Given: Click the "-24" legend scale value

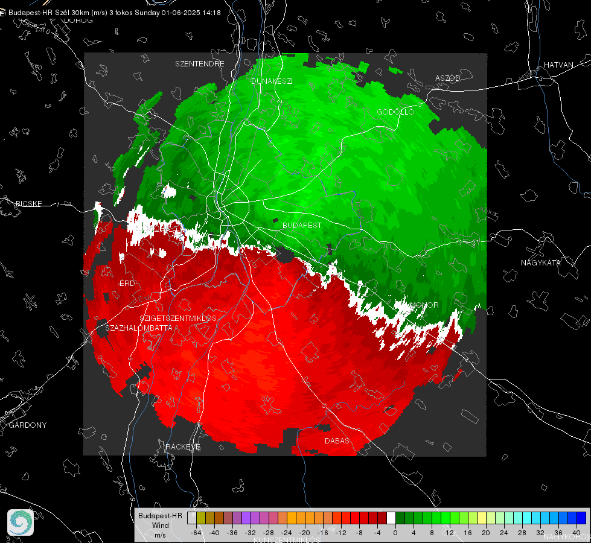Looking at the screenshot, I should pos(287,533).
